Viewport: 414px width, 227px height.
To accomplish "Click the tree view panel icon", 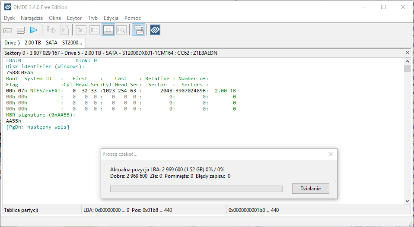I will coord(81,30).
